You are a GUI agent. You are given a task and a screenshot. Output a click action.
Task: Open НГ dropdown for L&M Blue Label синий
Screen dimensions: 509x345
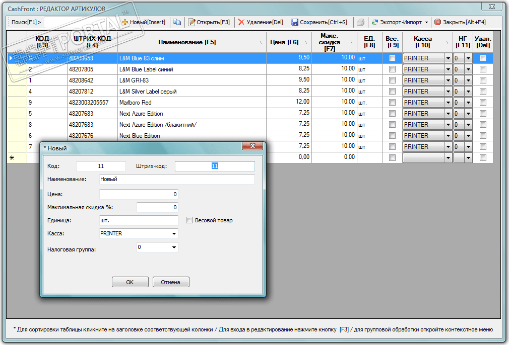(468, 69)
